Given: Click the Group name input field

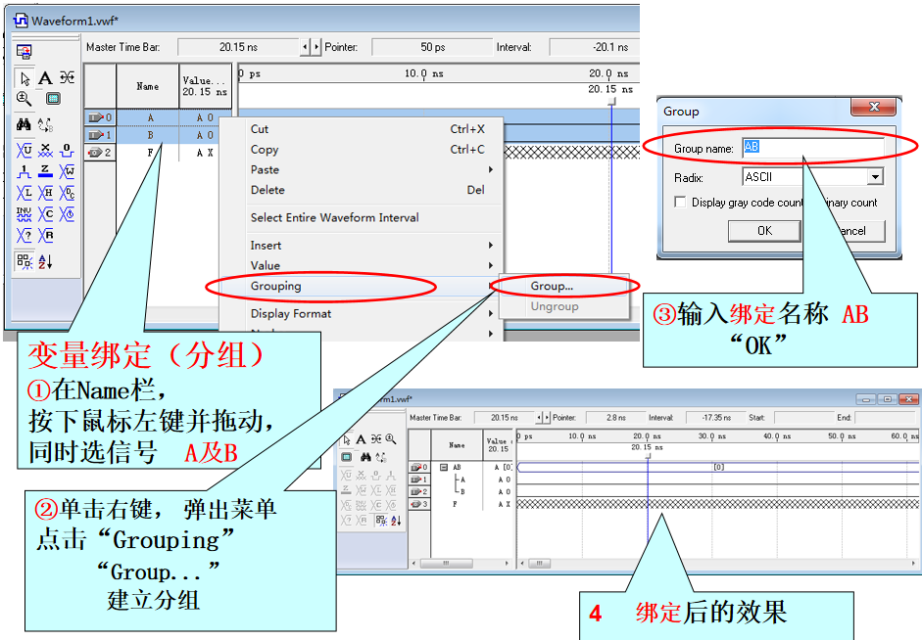Looking at the screenshot, I should tap(813, 148).
